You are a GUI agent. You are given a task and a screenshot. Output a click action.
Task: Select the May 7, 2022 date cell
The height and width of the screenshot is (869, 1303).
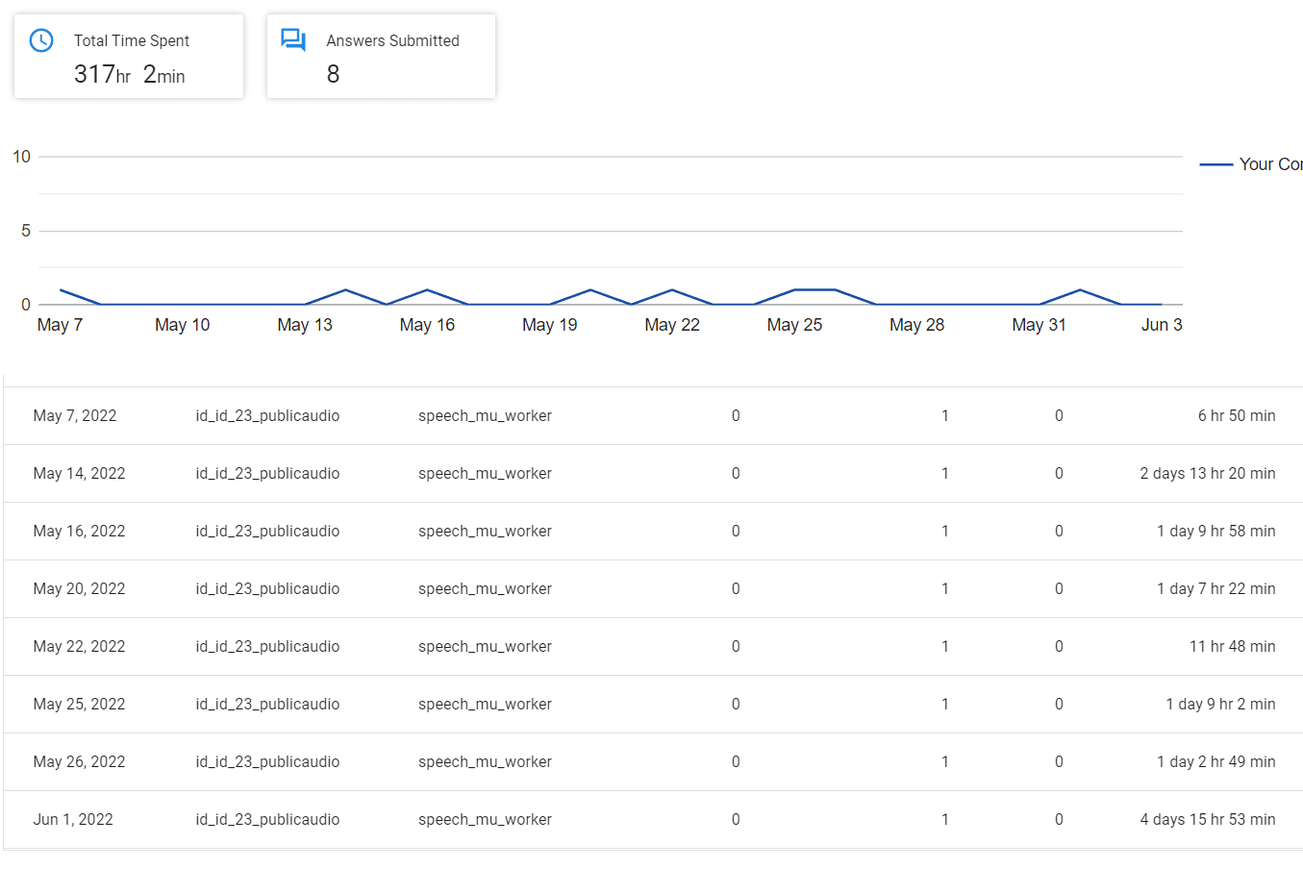coord(75,416)
